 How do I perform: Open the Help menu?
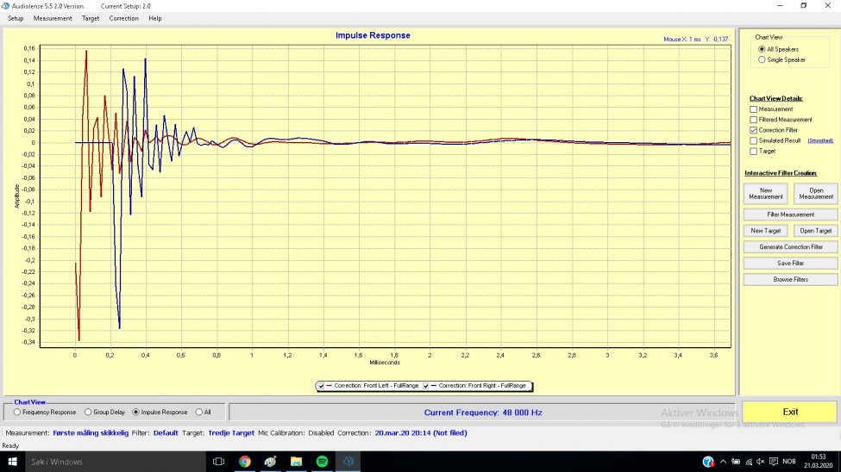(155, 18)
